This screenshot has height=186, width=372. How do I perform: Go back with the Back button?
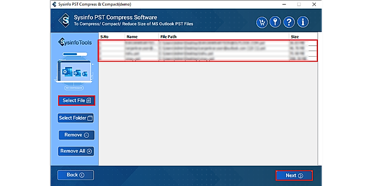click(76, 175)
